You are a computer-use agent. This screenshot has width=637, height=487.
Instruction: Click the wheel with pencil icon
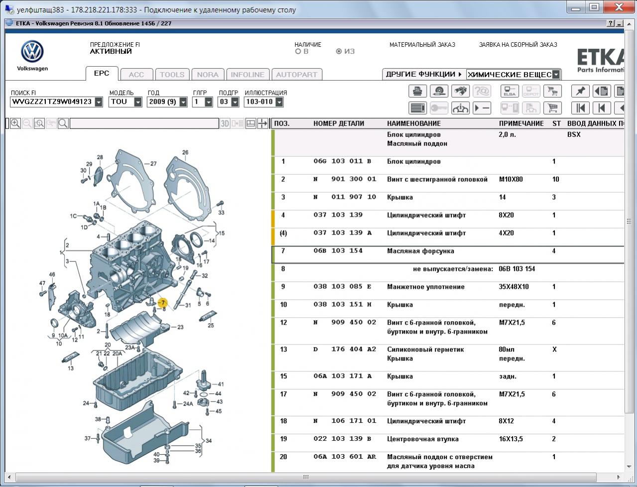pyautogui.click(x=439, y=91)
